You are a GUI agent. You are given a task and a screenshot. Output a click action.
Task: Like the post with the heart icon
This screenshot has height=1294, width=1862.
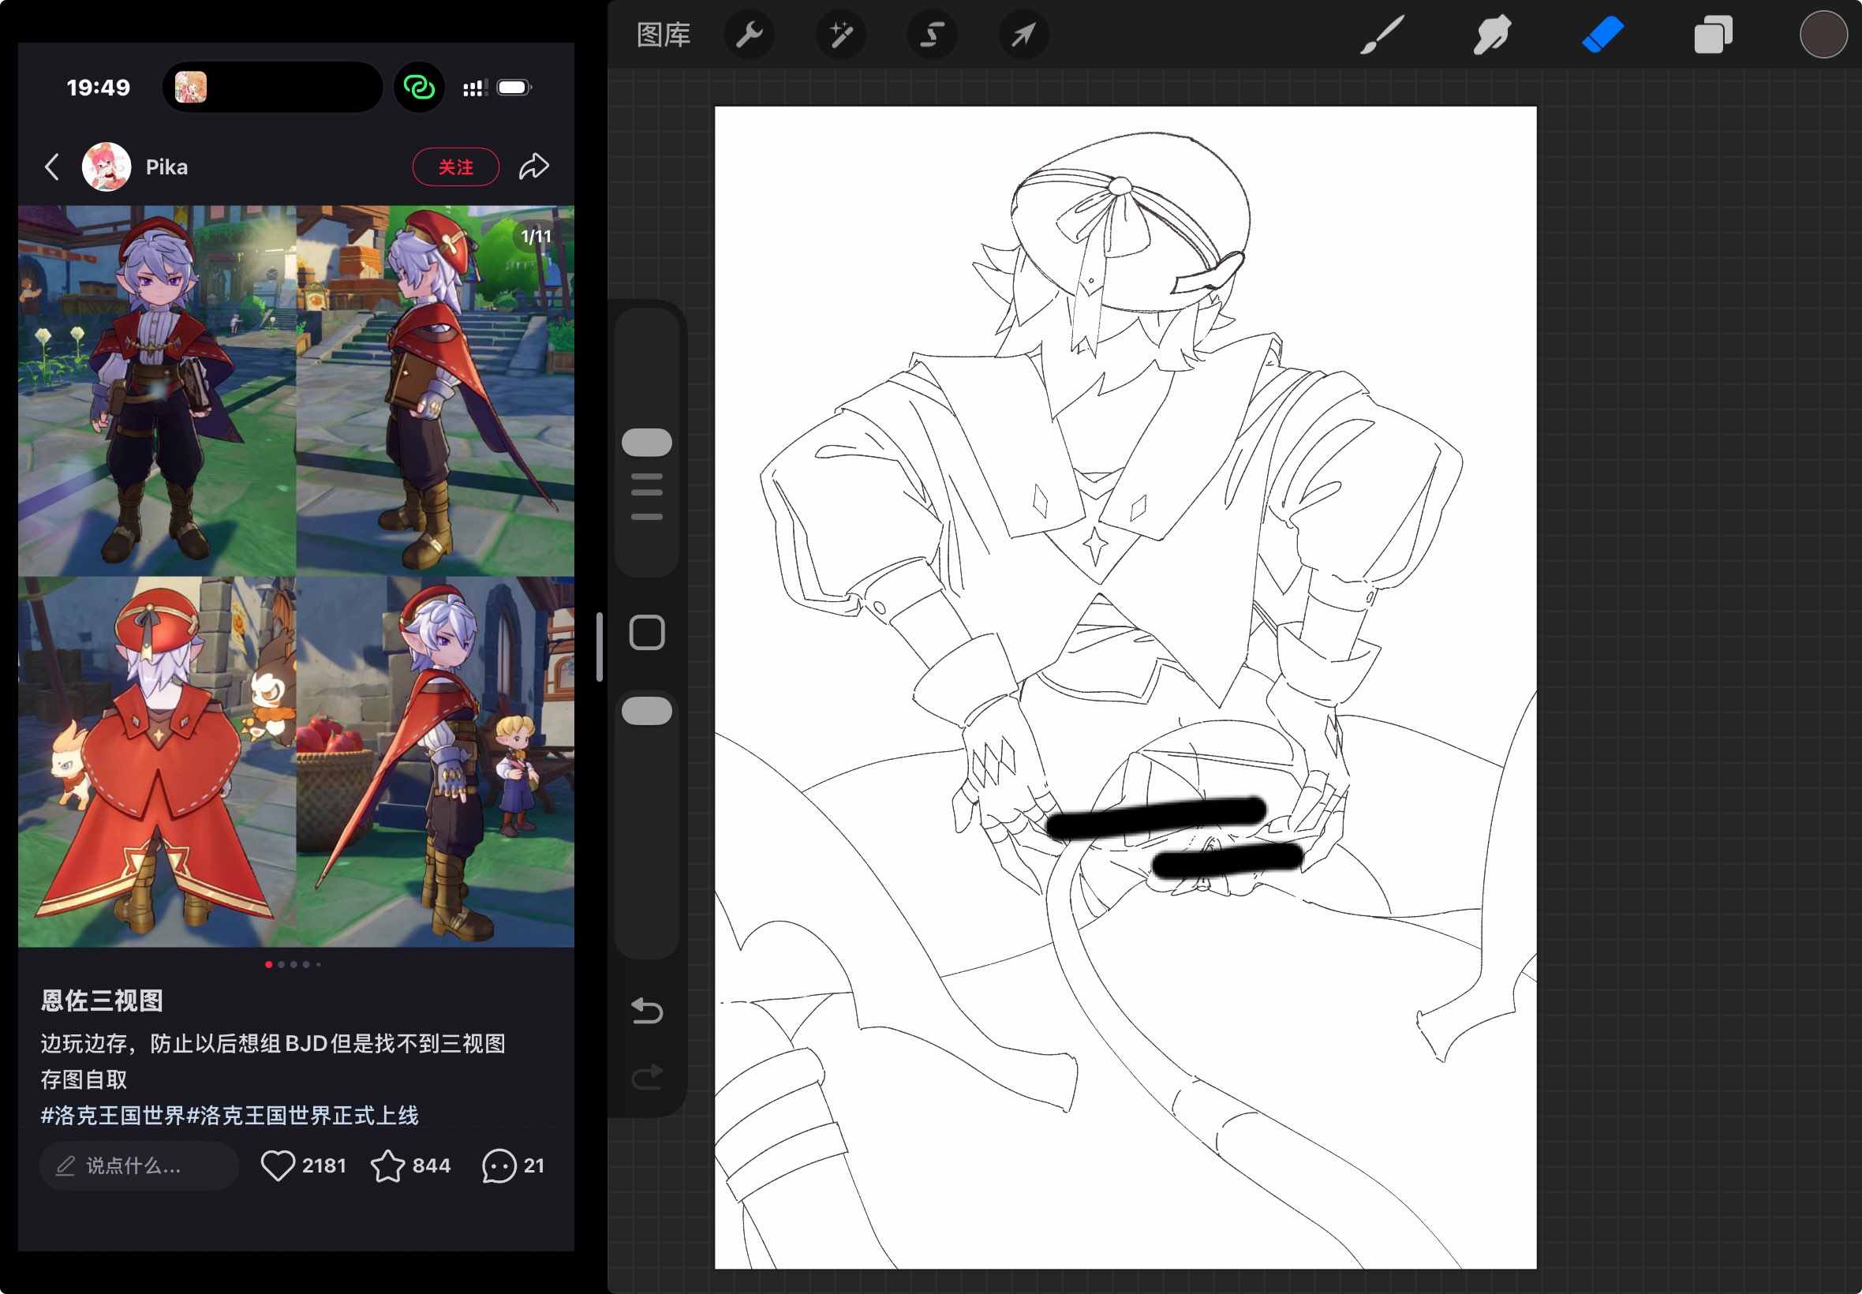(277, 1165)
